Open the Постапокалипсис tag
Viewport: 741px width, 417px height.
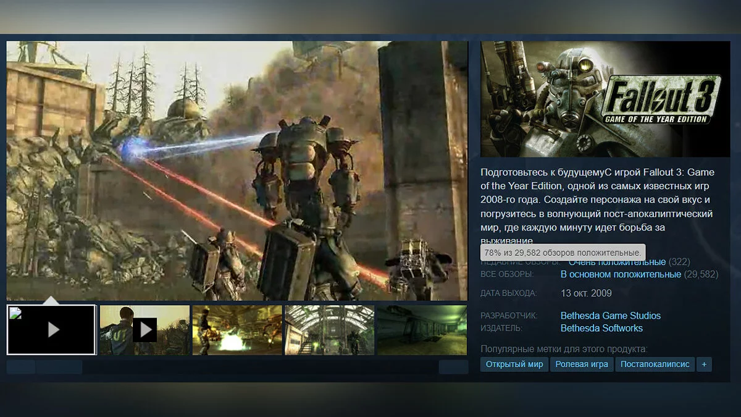coord(655,364)
